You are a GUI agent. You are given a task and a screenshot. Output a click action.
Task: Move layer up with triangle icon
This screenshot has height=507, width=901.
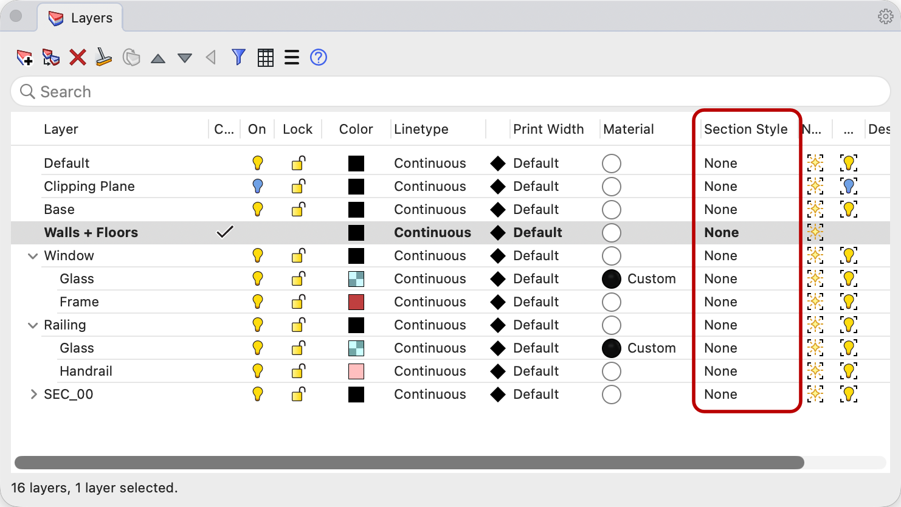point(158,58)
